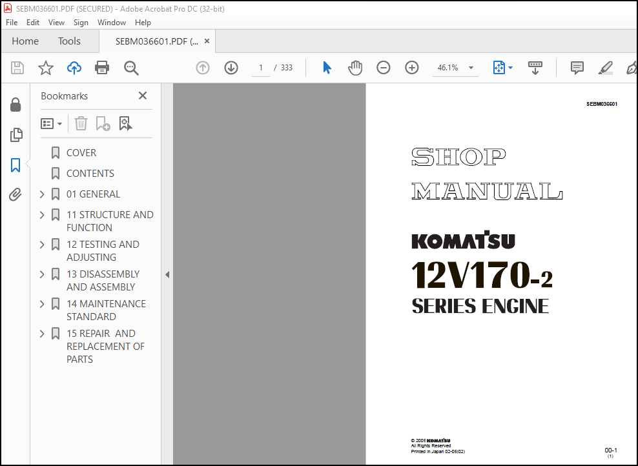Jump to 15 REPAIR AND REPLACEMENT OF PARTS
638x466 pixels.
pos(105,346)
